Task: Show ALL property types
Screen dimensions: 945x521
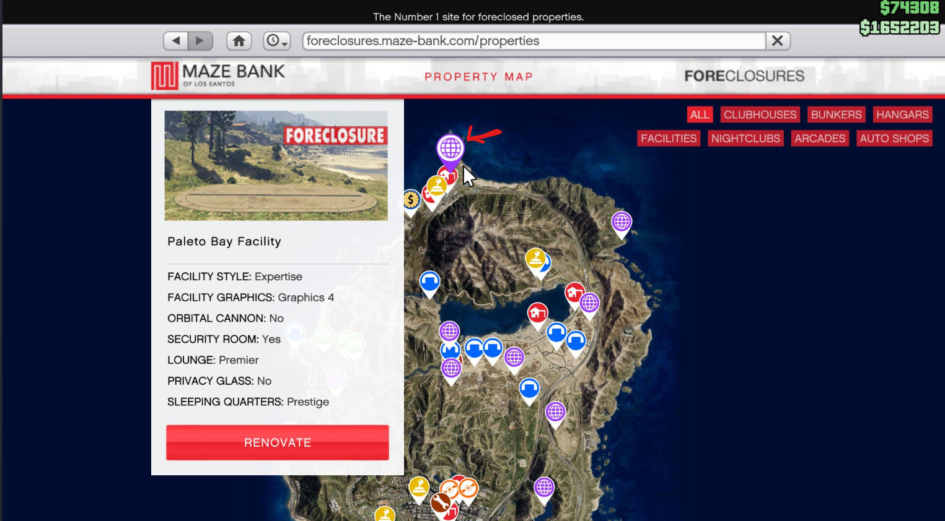Action: click(x=700, y=114)
